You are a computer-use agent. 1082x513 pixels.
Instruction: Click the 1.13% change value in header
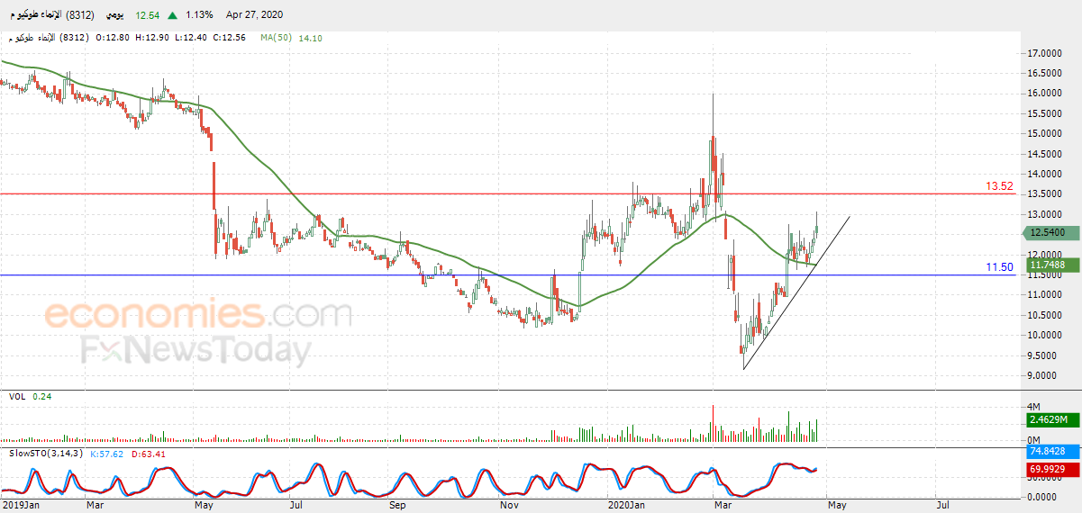[198, 15]
